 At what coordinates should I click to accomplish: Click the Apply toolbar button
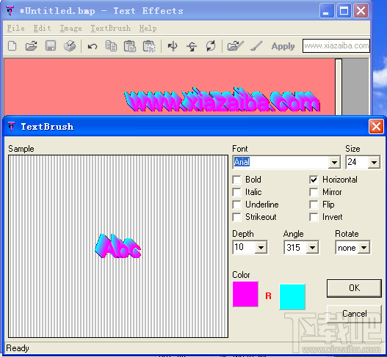click(x=283, y=46)
